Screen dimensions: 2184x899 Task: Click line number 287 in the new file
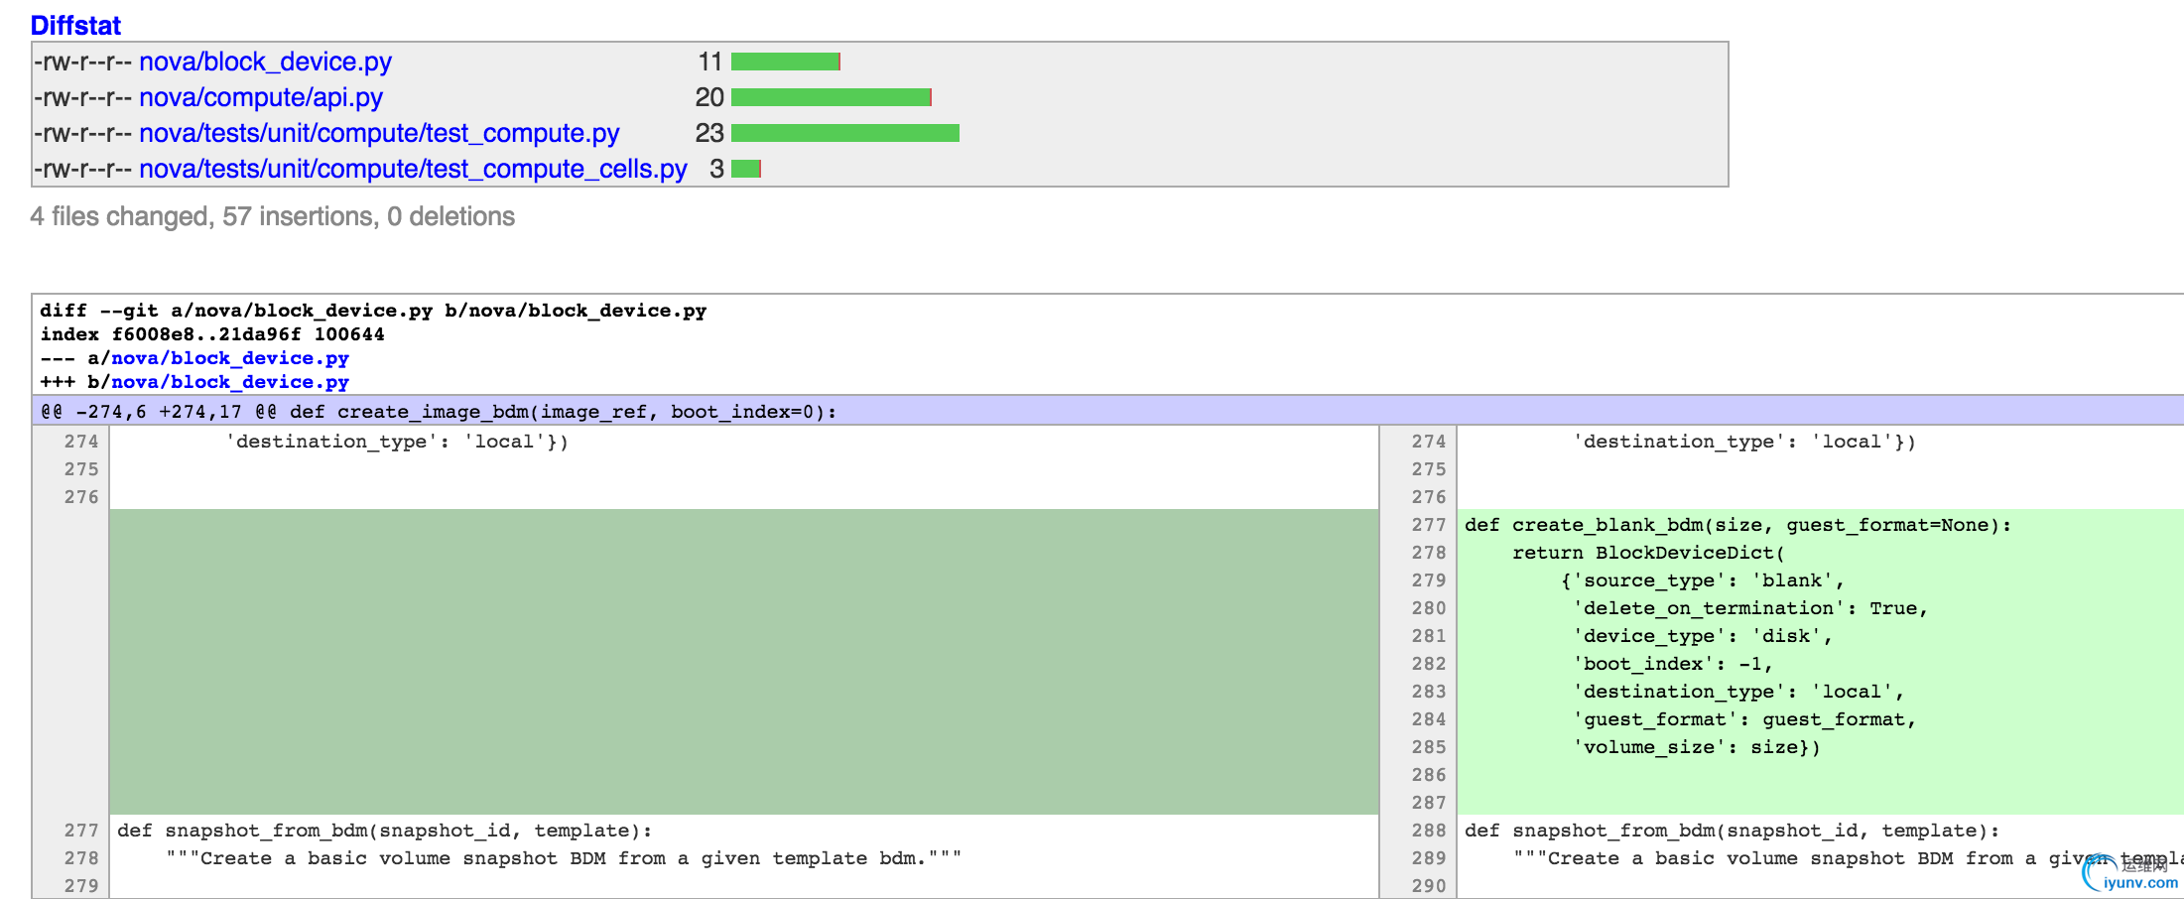coord(1429,803)
